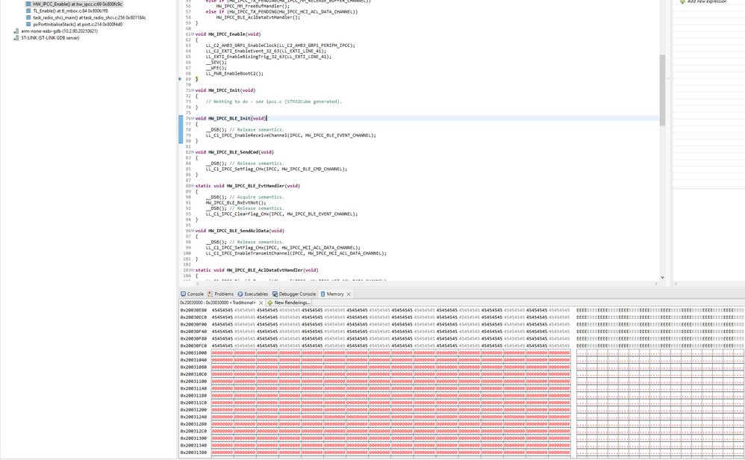Close the 0x20030000 Traditional rendering tab
This screenshot has width=745, height=460.
(261, 302)
